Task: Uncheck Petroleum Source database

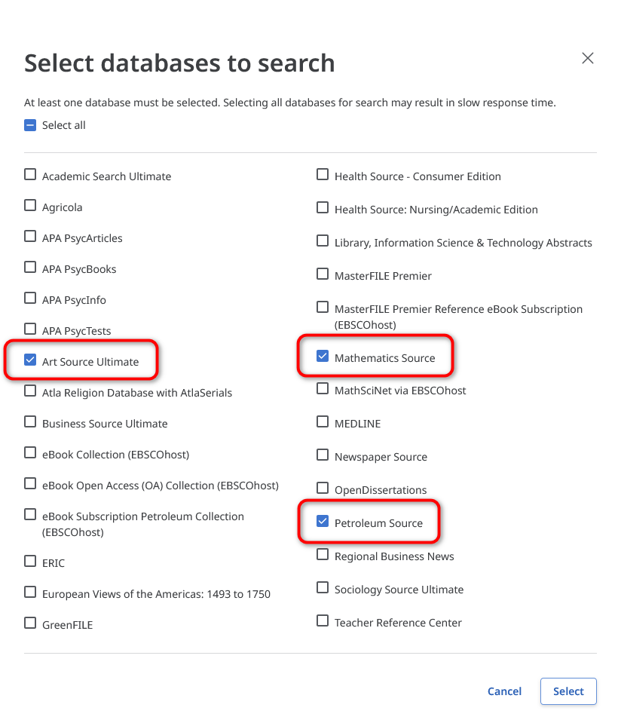Action: tap(323, 521)
